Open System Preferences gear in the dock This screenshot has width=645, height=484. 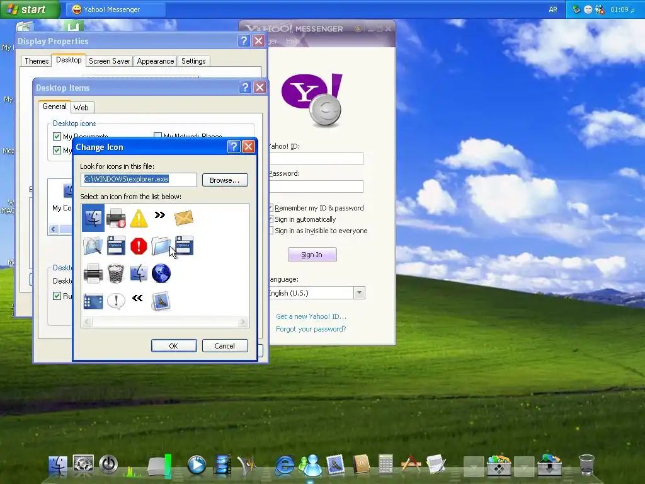83,464
